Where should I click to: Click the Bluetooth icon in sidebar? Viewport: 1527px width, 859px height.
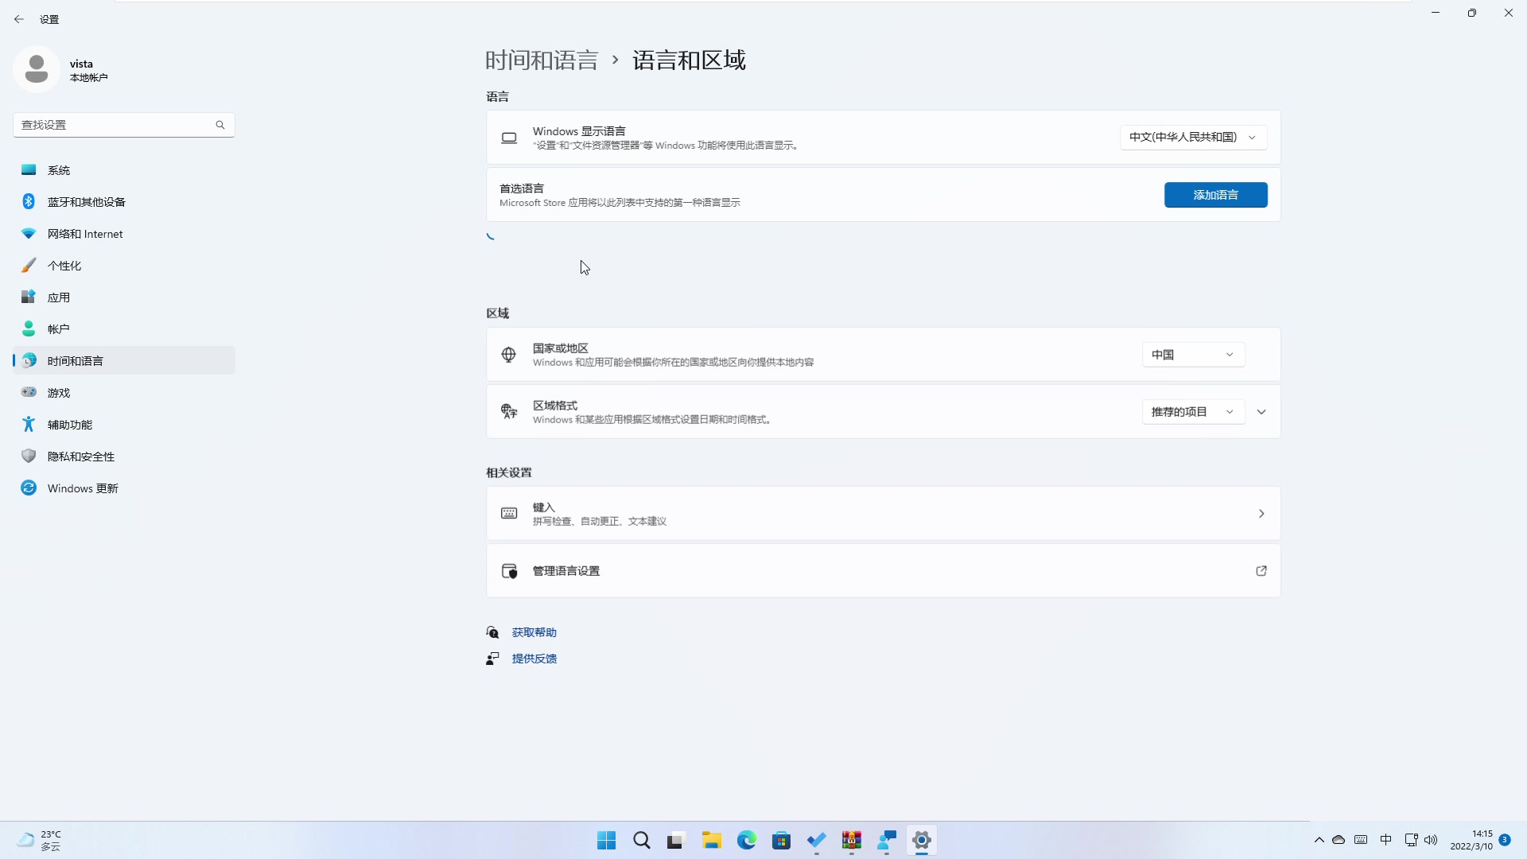pos(29,201)
